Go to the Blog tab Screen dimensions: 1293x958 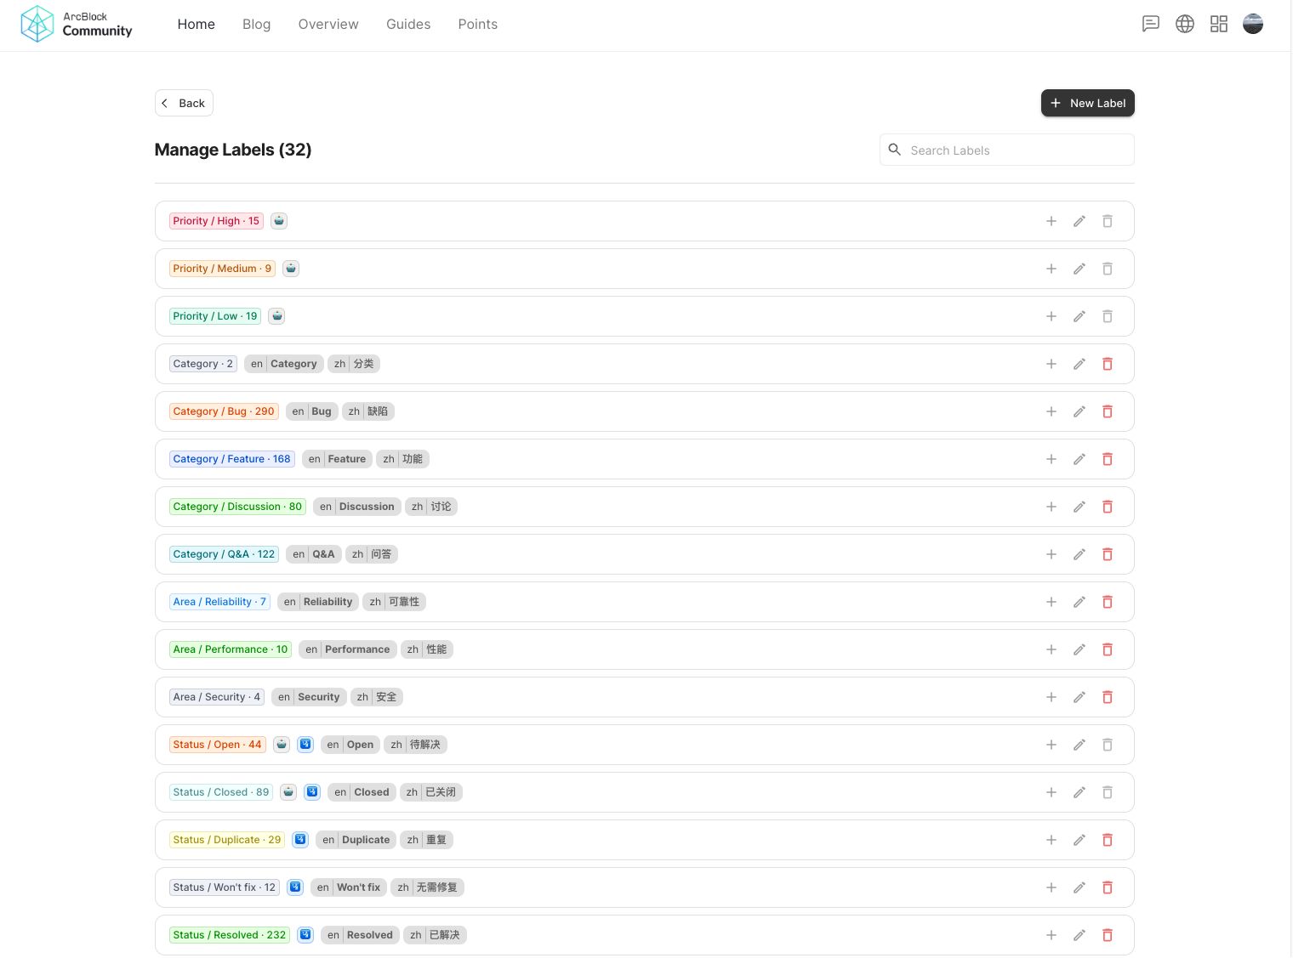click(256, 24)
